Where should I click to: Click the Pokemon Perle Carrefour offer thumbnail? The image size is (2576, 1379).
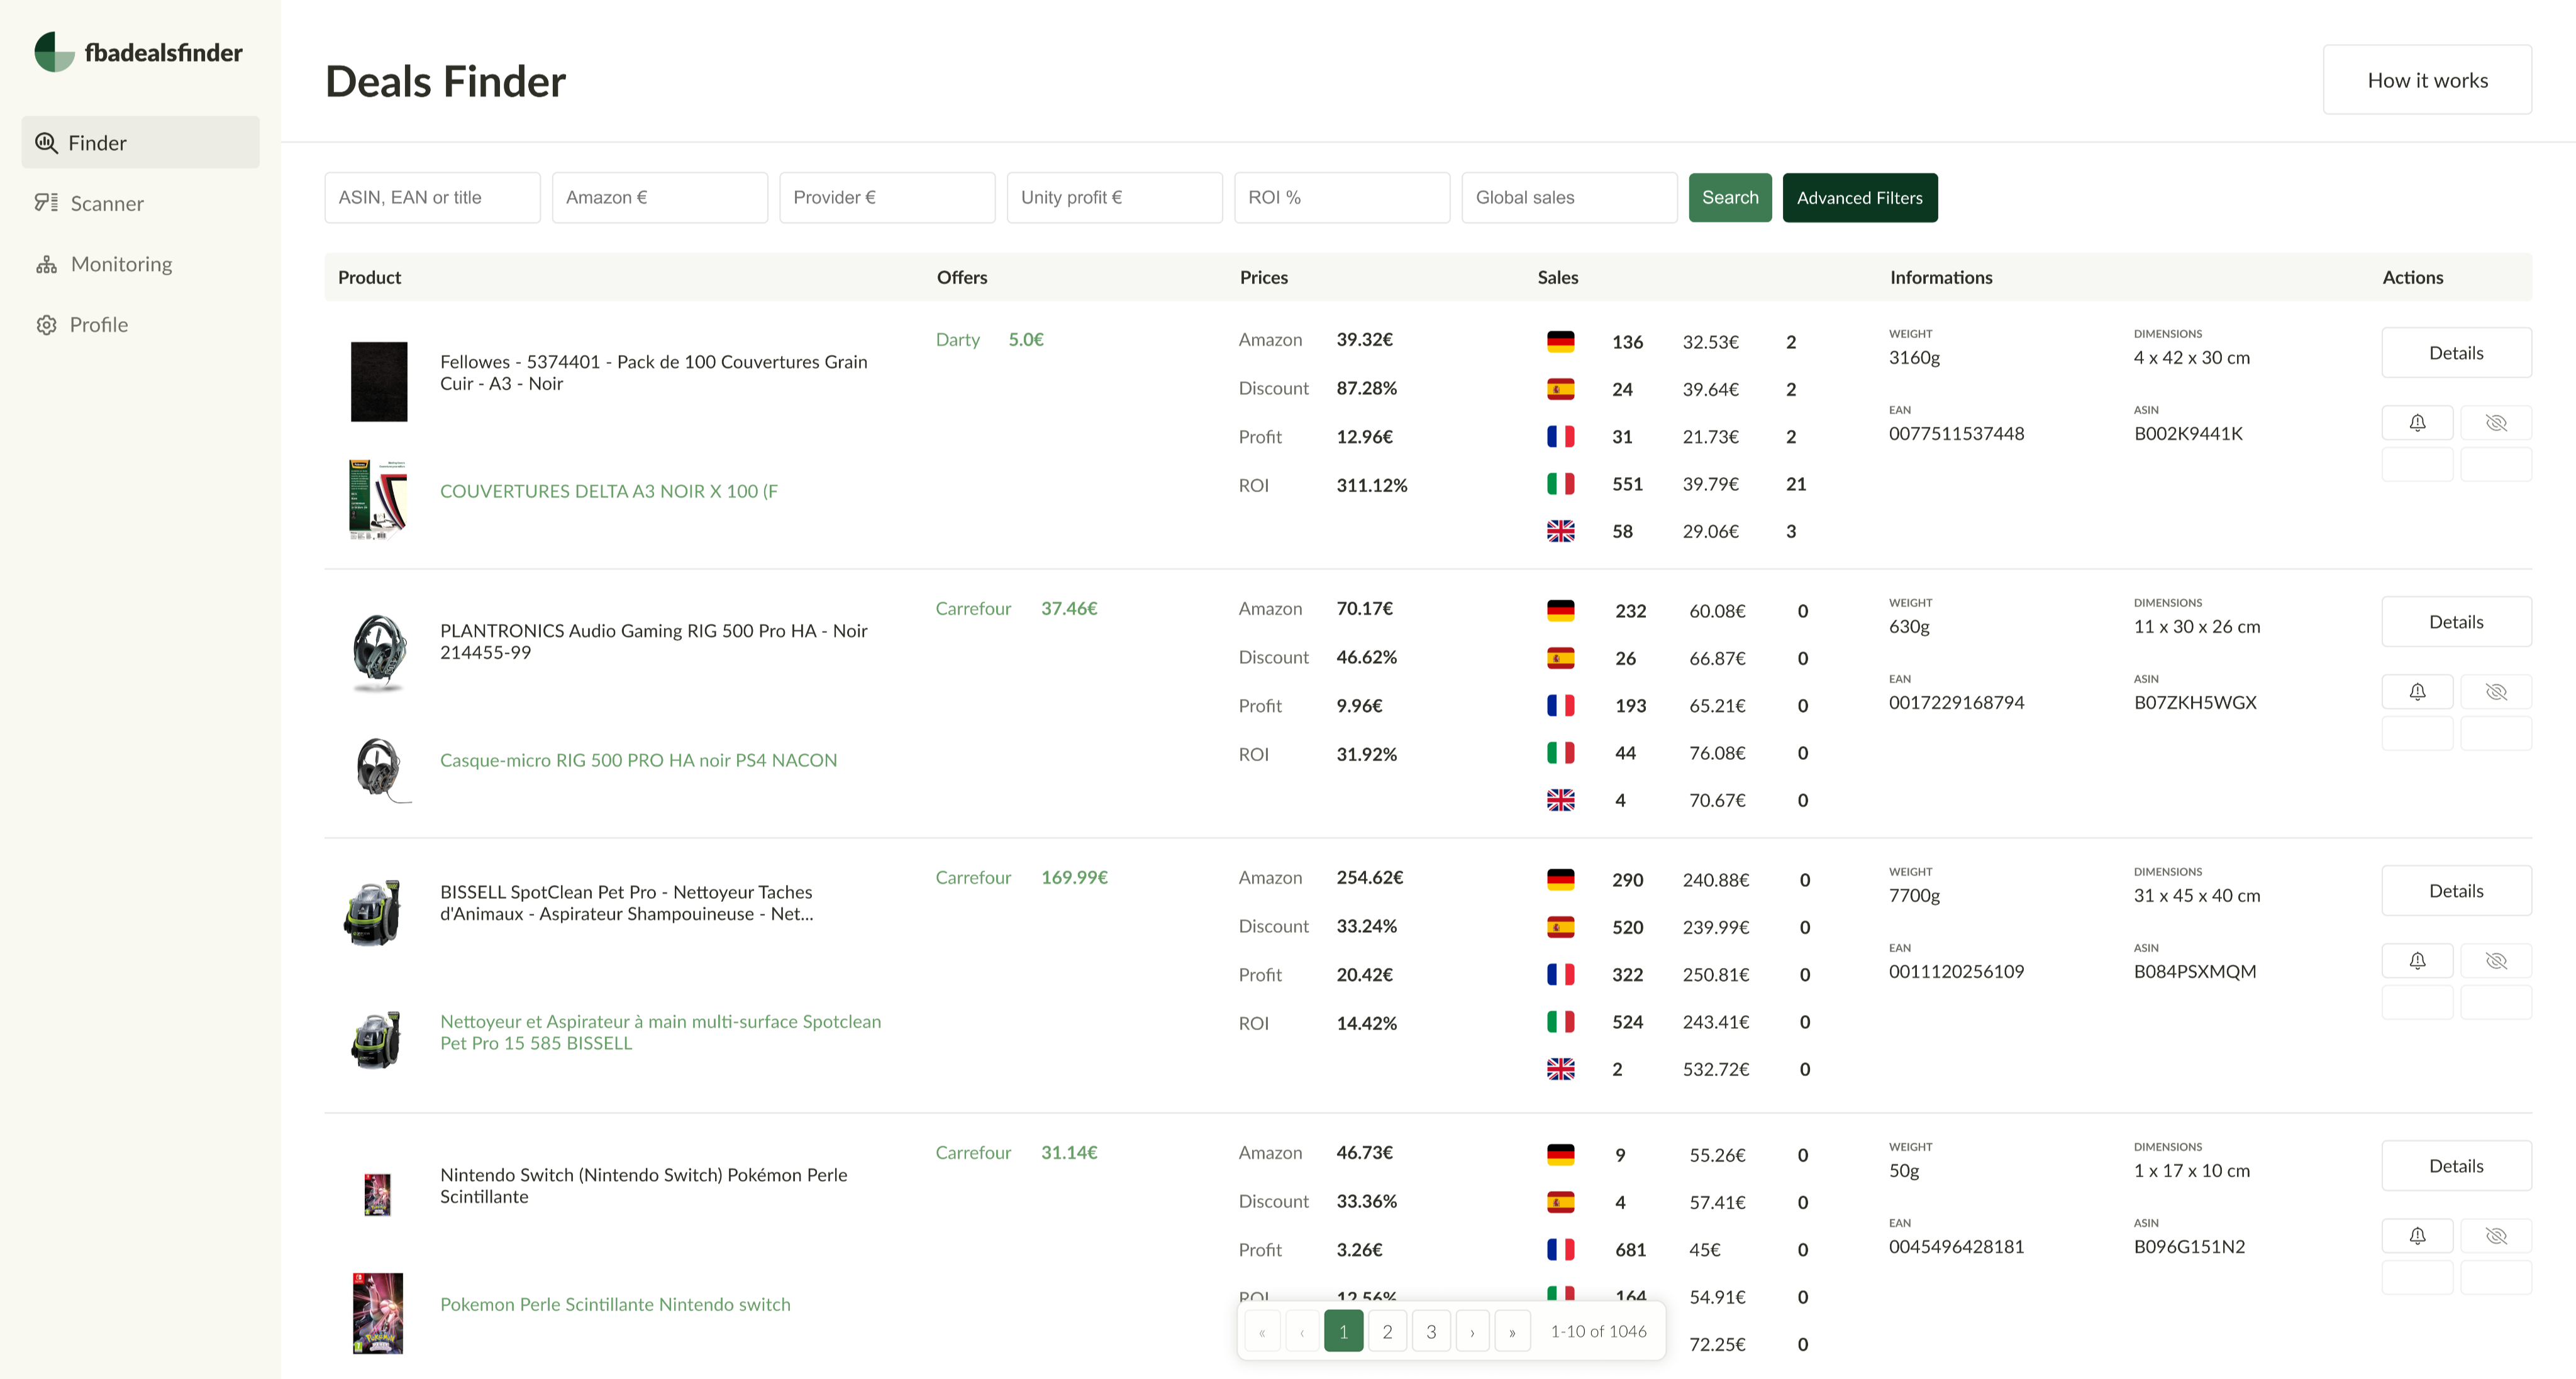pyautogui.click(x=378, y=1313)
